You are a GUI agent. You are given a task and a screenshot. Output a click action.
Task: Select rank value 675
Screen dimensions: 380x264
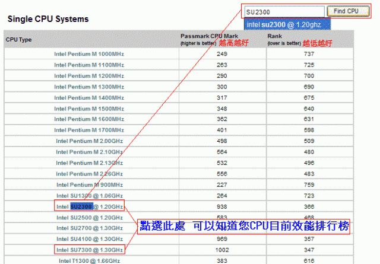coord(309,98)
